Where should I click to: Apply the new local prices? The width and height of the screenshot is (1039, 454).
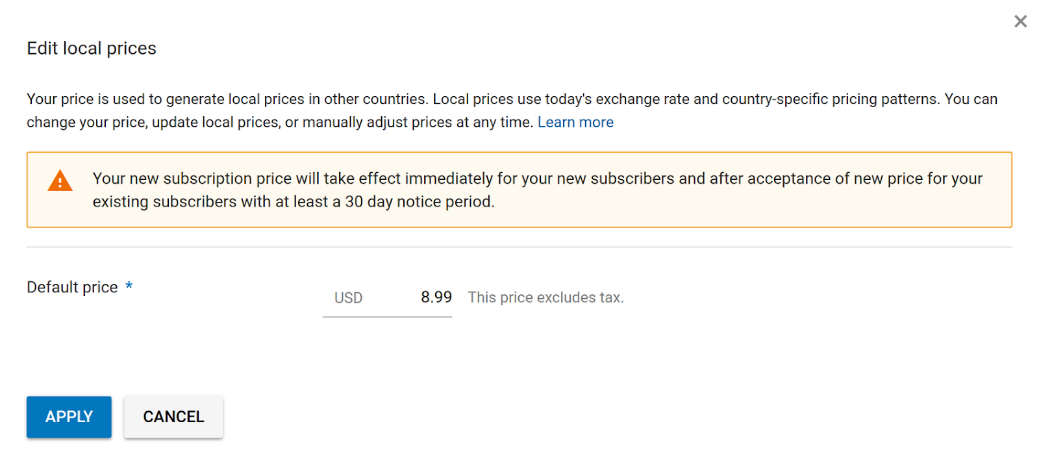point(69,417)
